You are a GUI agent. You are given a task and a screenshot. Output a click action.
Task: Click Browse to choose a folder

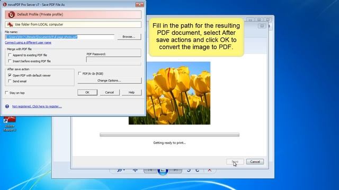pos(129,37)
